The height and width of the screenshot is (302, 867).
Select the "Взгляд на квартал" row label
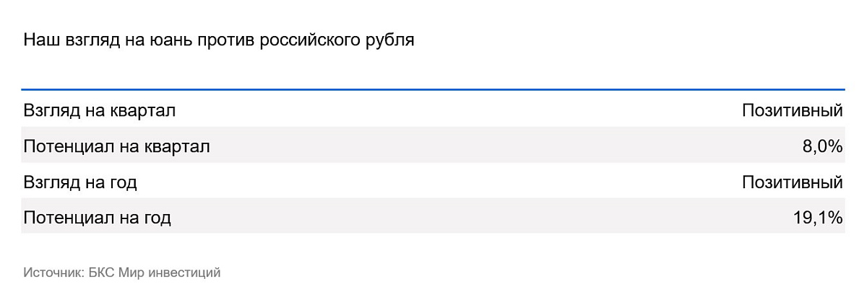coord(100,111)
